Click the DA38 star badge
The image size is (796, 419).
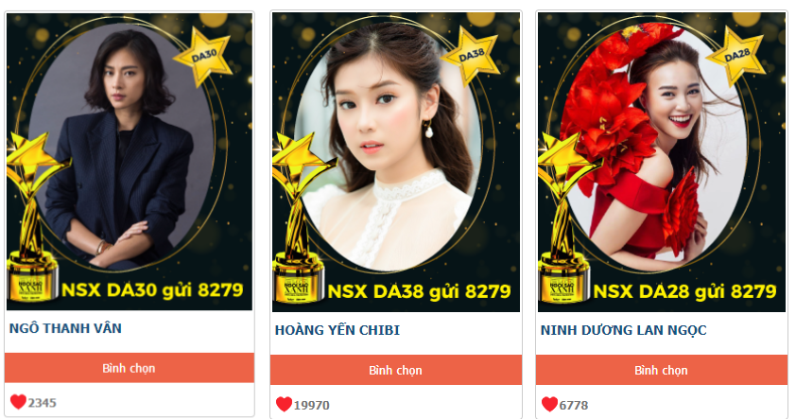click(x=471, y=56)
